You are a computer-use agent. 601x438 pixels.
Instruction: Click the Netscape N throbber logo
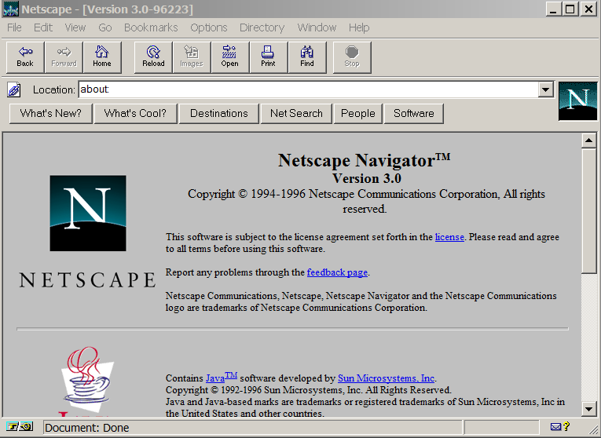577,101
